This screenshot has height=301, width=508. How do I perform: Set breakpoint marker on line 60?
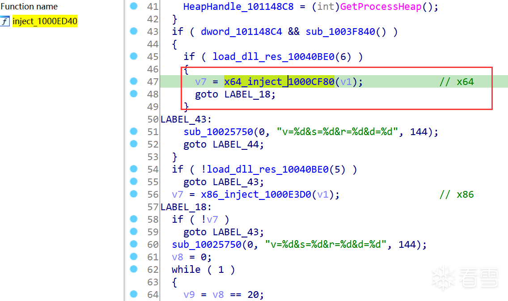pyautogui.click(x=133, y=244)
